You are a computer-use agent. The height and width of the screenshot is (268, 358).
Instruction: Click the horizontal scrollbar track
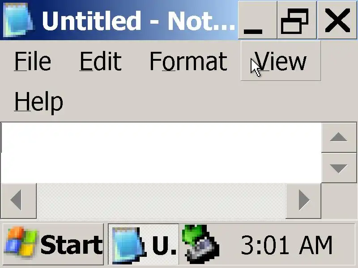pyautogui.click(x=161, y=201)
